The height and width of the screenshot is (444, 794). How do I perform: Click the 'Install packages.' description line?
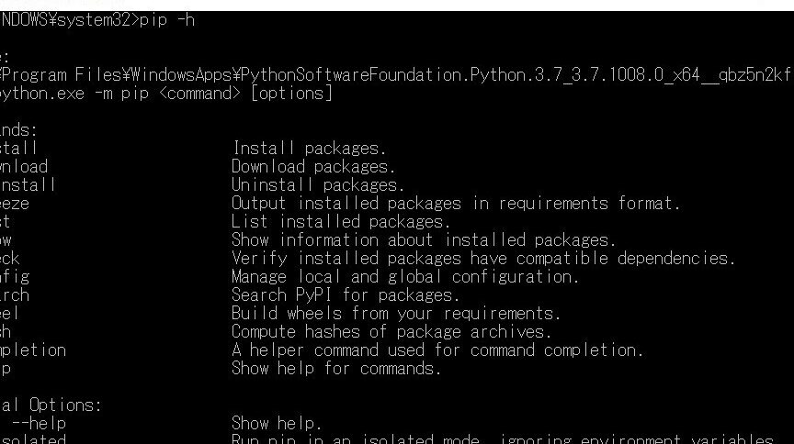tap(310, 149)
